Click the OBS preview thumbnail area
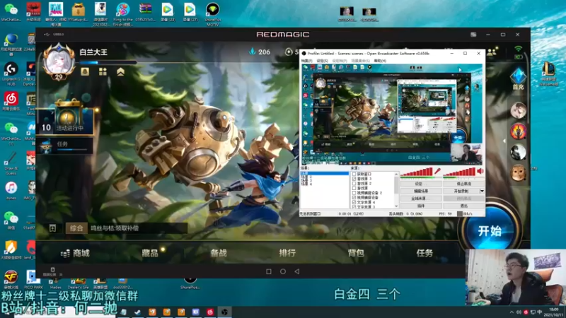The height and width of the screenshot is (318, 566). pos(392,114)
